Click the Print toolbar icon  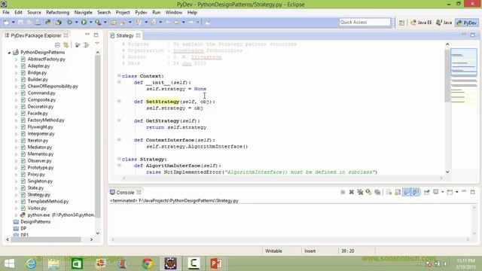[38, 22]
